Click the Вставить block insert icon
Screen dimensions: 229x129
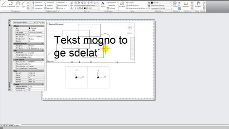[x=122, y=4]
